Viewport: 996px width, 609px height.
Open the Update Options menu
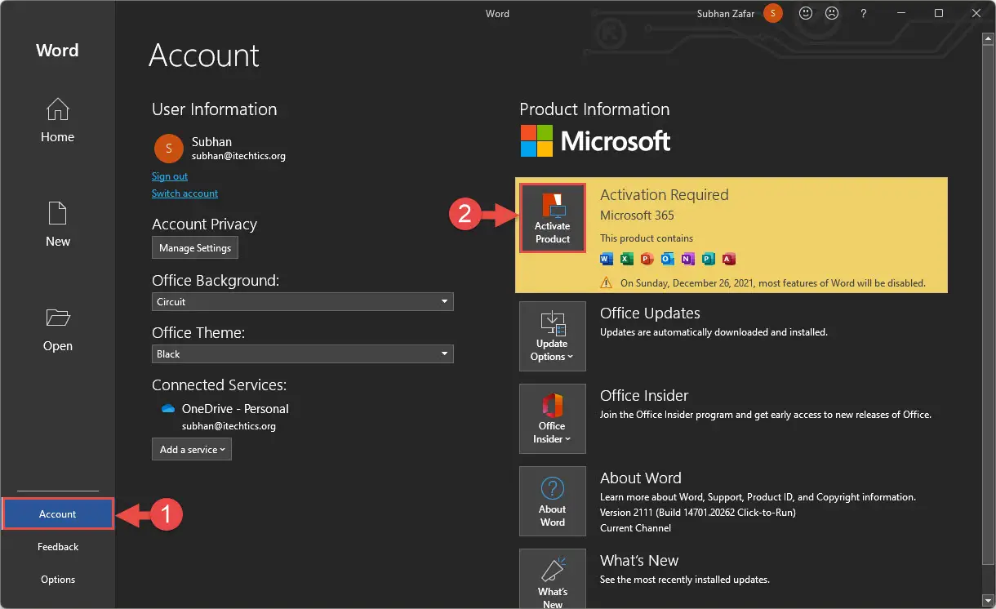coord(553,336)
